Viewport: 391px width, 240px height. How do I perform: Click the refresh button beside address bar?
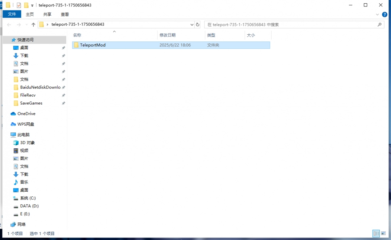click(198, 25)
